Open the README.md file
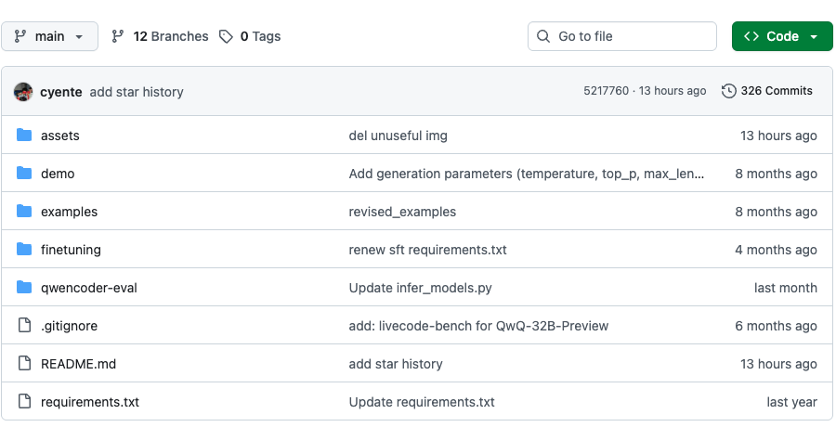Image resolution: width=836 pixels, height=427 pixels. (78, 364)
